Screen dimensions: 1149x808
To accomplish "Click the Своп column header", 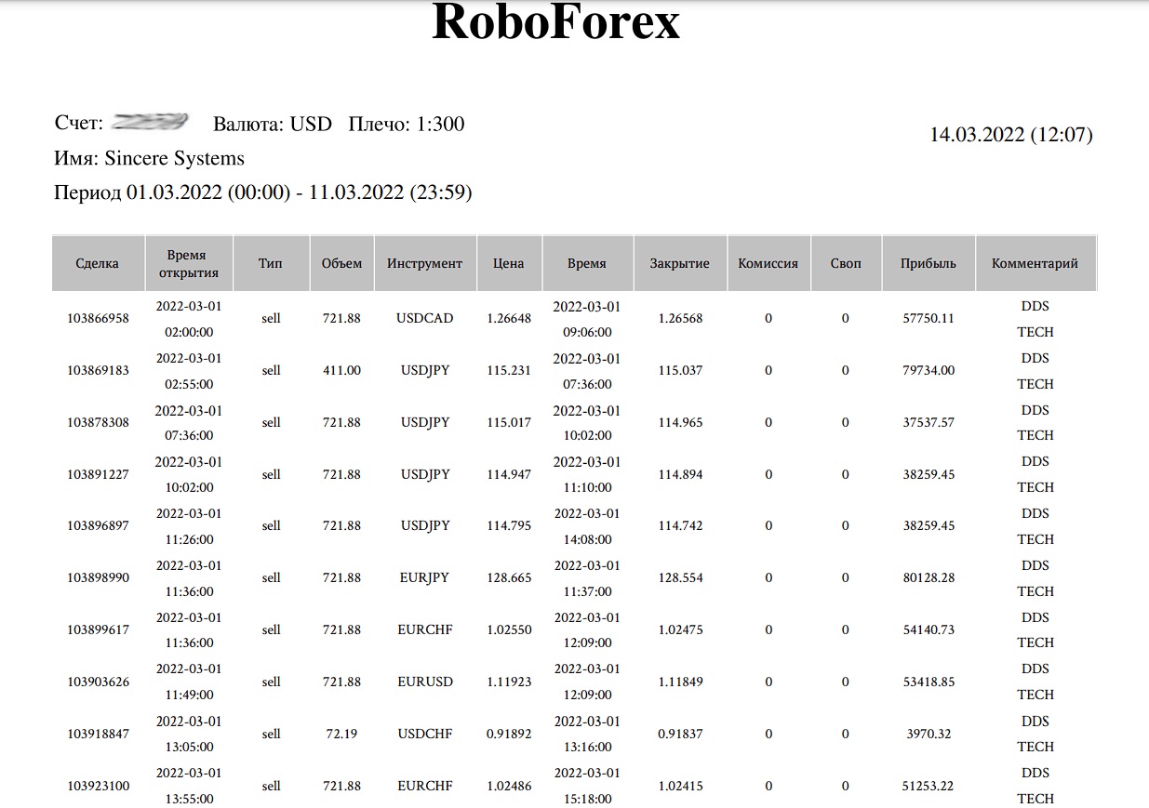I will coord(846,263).
